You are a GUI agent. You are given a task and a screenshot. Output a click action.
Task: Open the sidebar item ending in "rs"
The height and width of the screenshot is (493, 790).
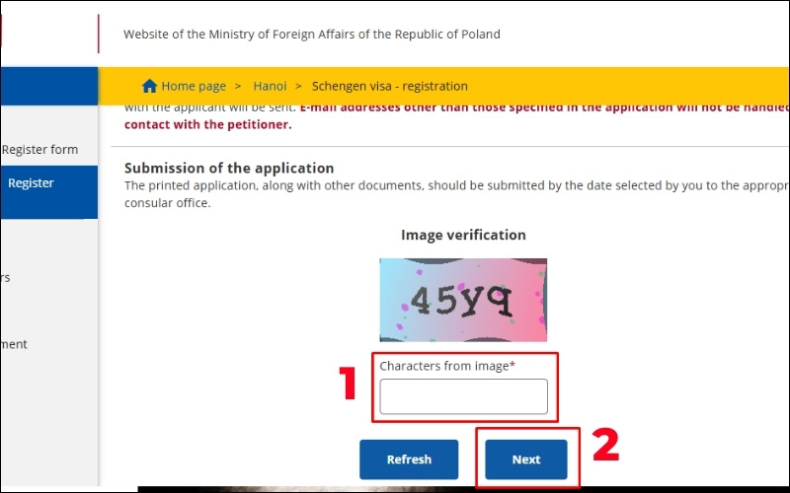pyautogui.click(x=5, y=278)
